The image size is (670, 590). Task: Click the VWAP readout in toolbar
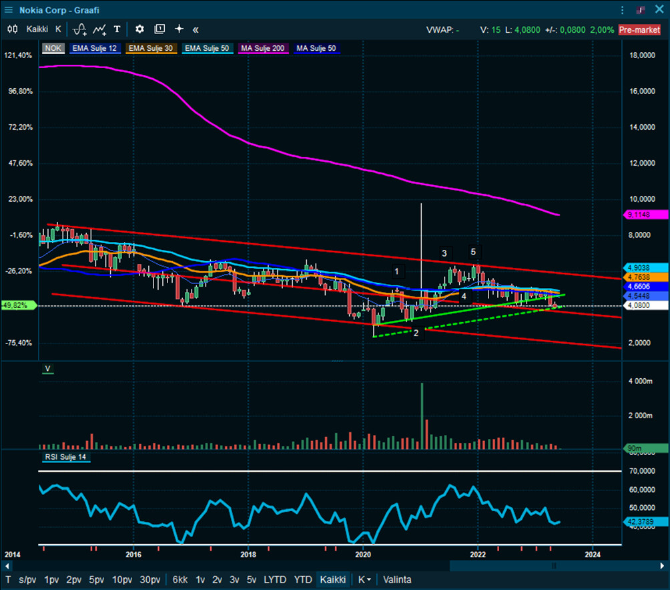pyautogui.click(x=442, y=30)
